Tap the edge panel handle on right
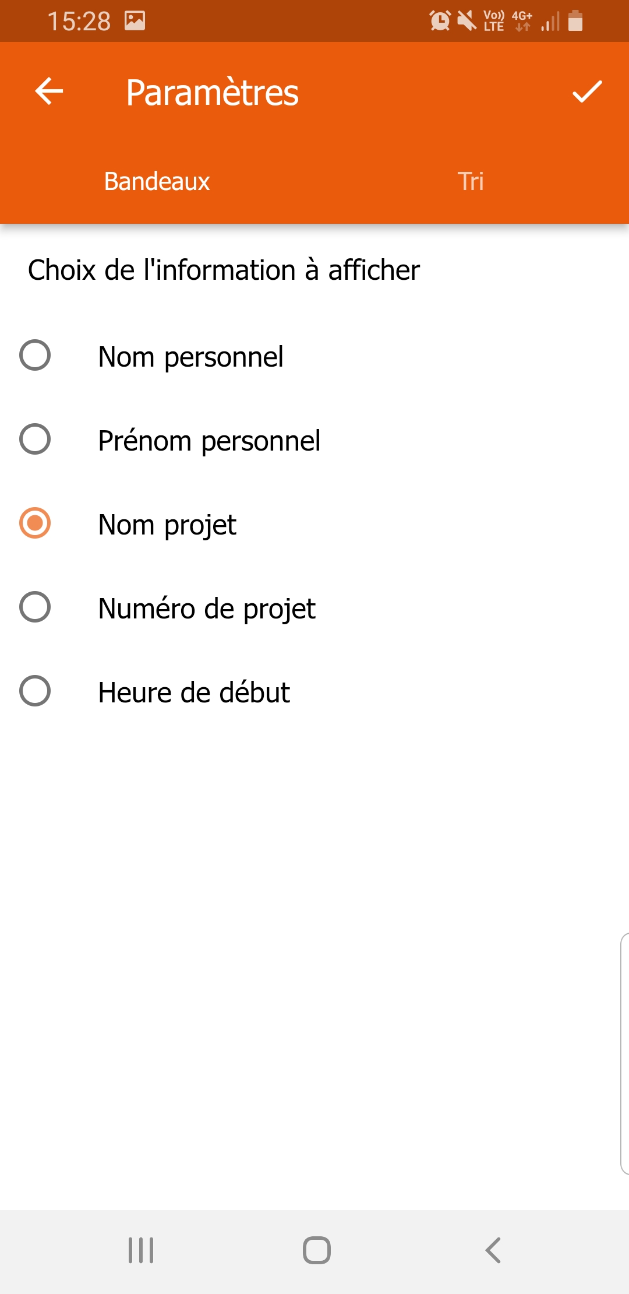The width and height of the screenshot is (629, 1294). tap(624, 1054)
